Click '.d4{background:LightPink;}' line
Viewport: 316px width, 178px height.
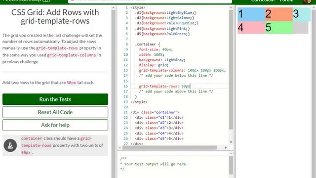(162, 29)
